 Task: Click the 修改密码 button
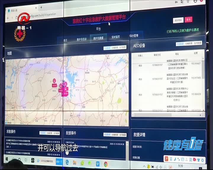coord(178,20)
